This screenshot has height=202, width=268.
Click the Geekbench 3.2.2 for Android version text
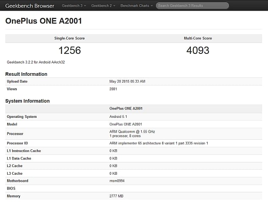pyautogui.click(x=35, y=62)
